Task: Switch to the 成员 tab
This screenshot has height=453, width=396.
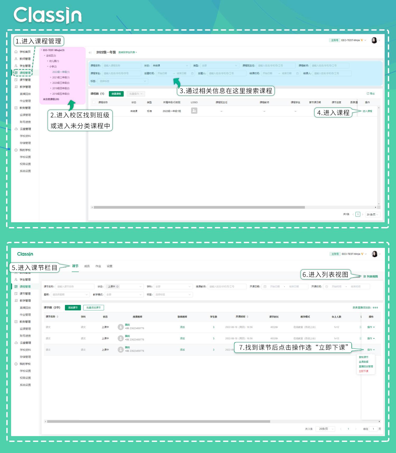Action: point(87,266)
